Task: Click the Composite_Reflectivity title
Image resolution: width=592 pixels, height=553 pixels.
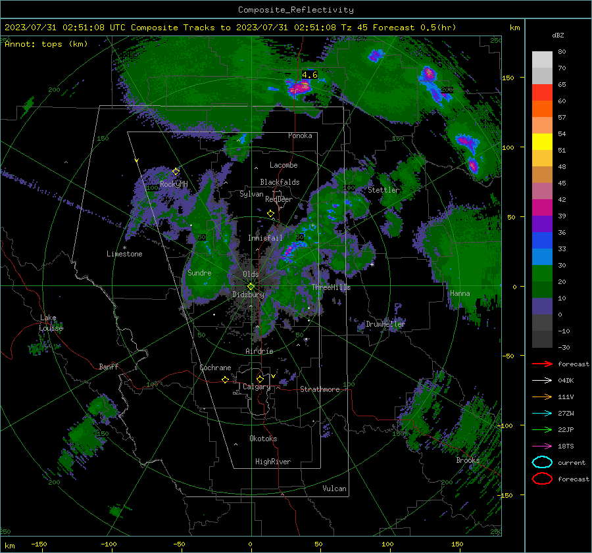Action: point(296,10)
